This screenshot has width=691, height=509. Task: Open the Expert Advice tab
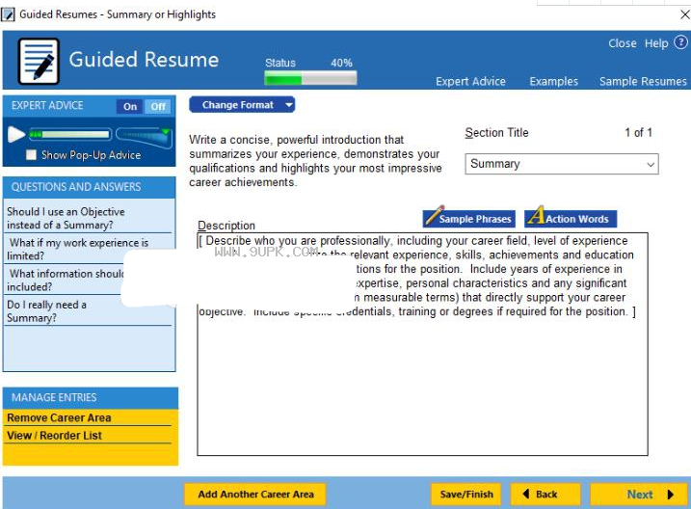tap(470, 82)
